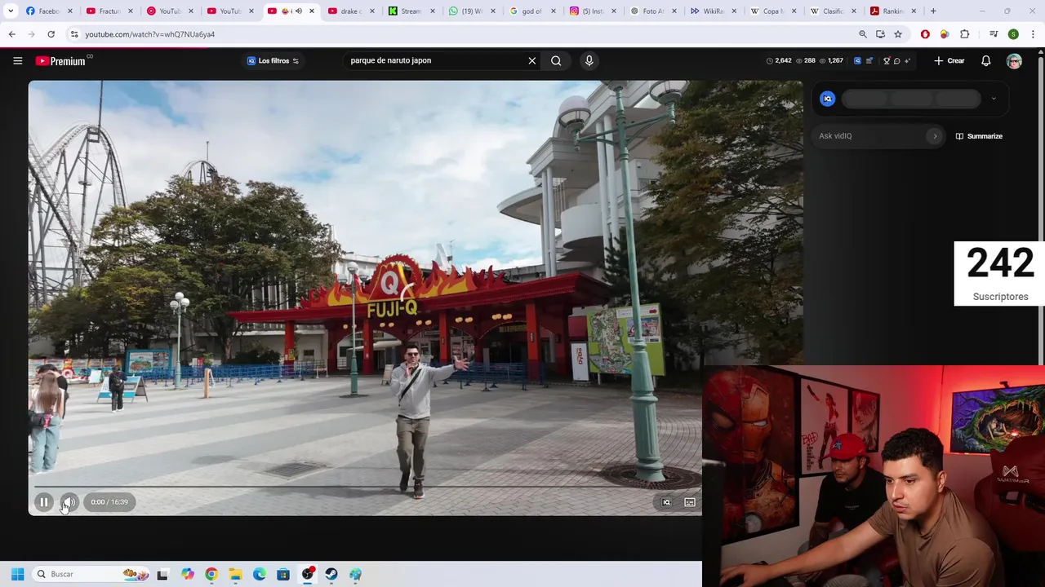Screen dimensions: 1045x587
Task: Click the round vidIQ logo in side panel
Action: (x=827, y=99)
